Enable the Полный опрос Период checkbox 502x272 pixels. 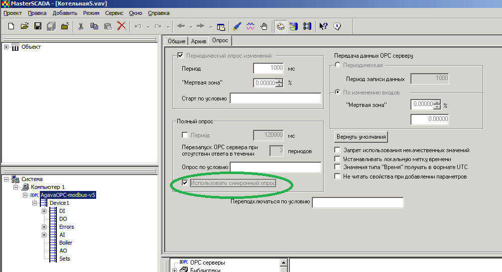pos(185,135)
